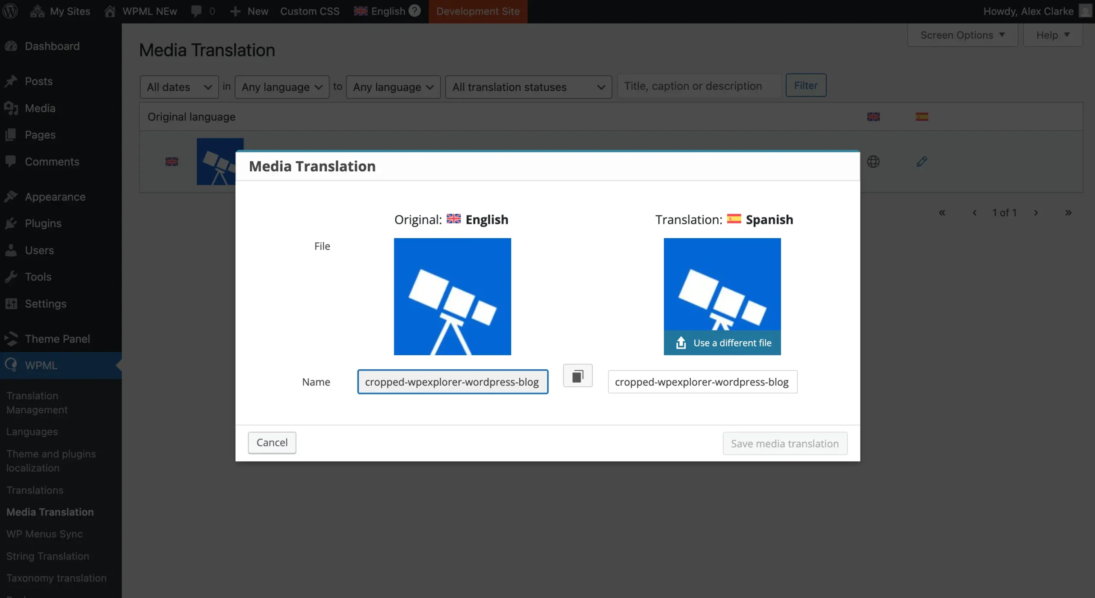
Task: Open Theme Panel in sidebar
Action: coord(61,339)
